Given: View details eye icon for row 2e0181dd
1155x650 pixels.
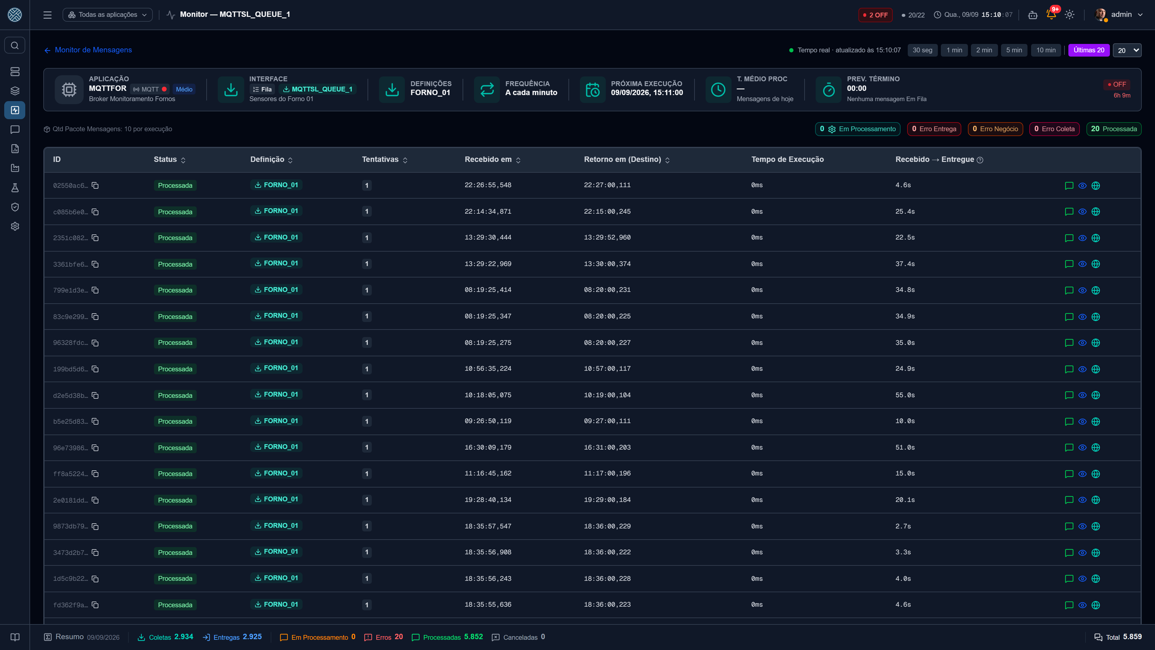Looking at the screenshot, I should tap(1083, 500).
